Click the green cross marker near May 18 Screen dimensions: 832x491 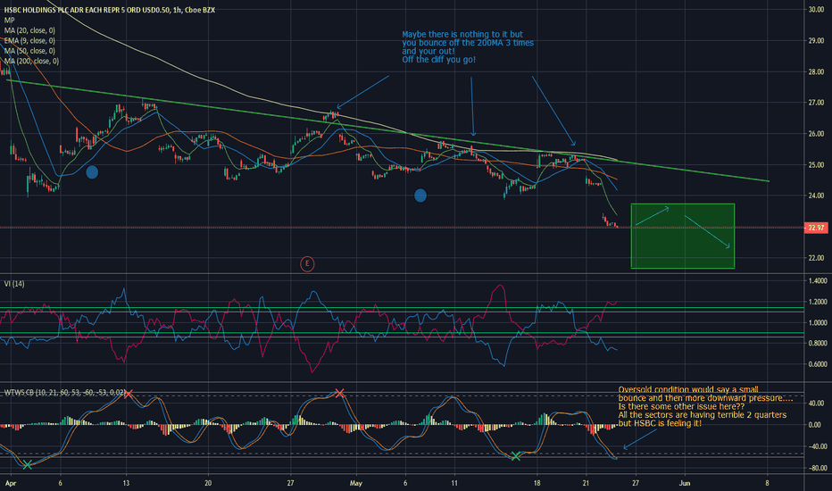515,456
